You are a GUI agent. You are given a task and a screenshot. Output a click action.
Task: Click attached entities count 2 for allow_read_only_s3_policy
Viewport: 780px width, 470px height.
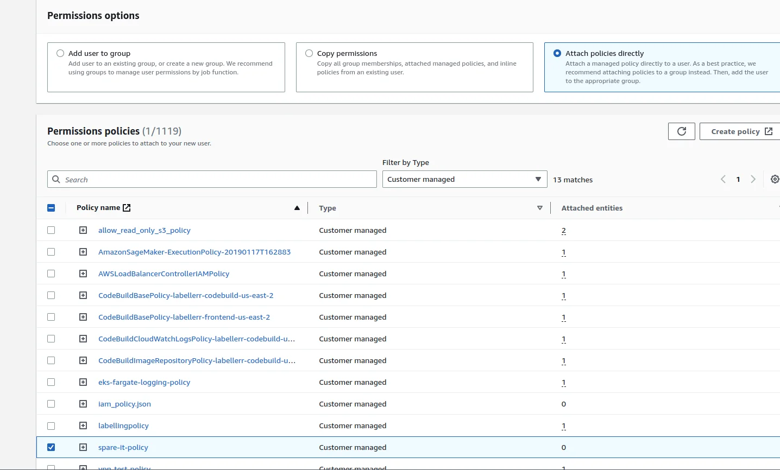pyautogui.click(x=564, y=231)
